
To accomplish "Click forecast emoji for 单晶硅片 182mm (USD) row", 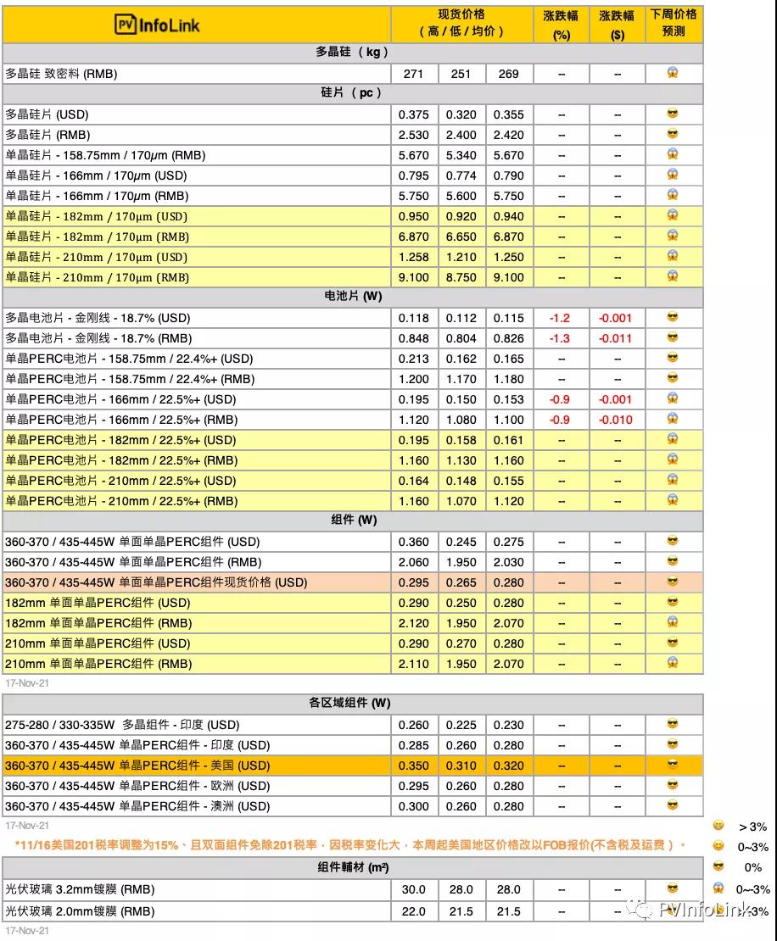I will click(673, 216).
